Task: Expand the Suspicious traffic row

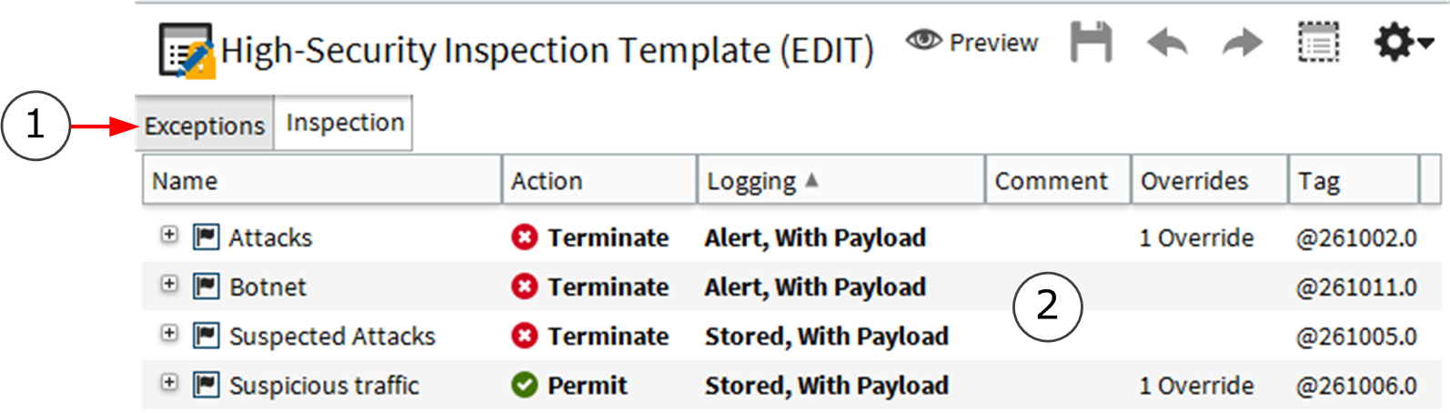Action: pyautogui.click(x=169, y=382)
